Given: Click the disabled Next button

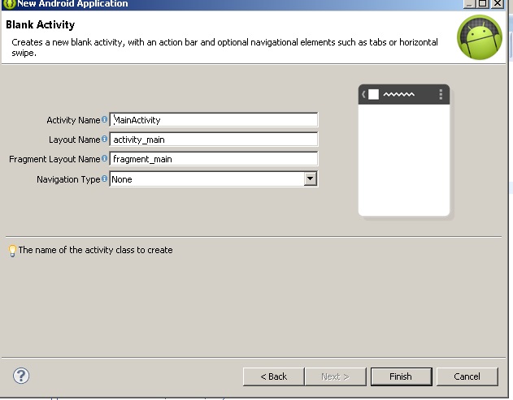Looking at the screenshot, I should [x=335, y=376].
